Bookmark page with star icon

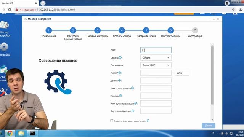pos(233,10)
